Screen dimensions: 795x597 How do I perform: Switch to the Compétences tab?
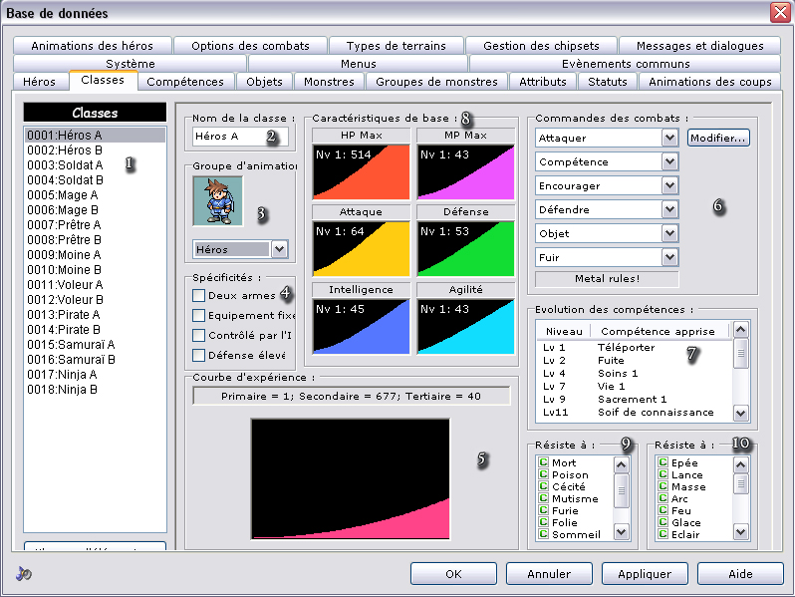tap(185, 82)
